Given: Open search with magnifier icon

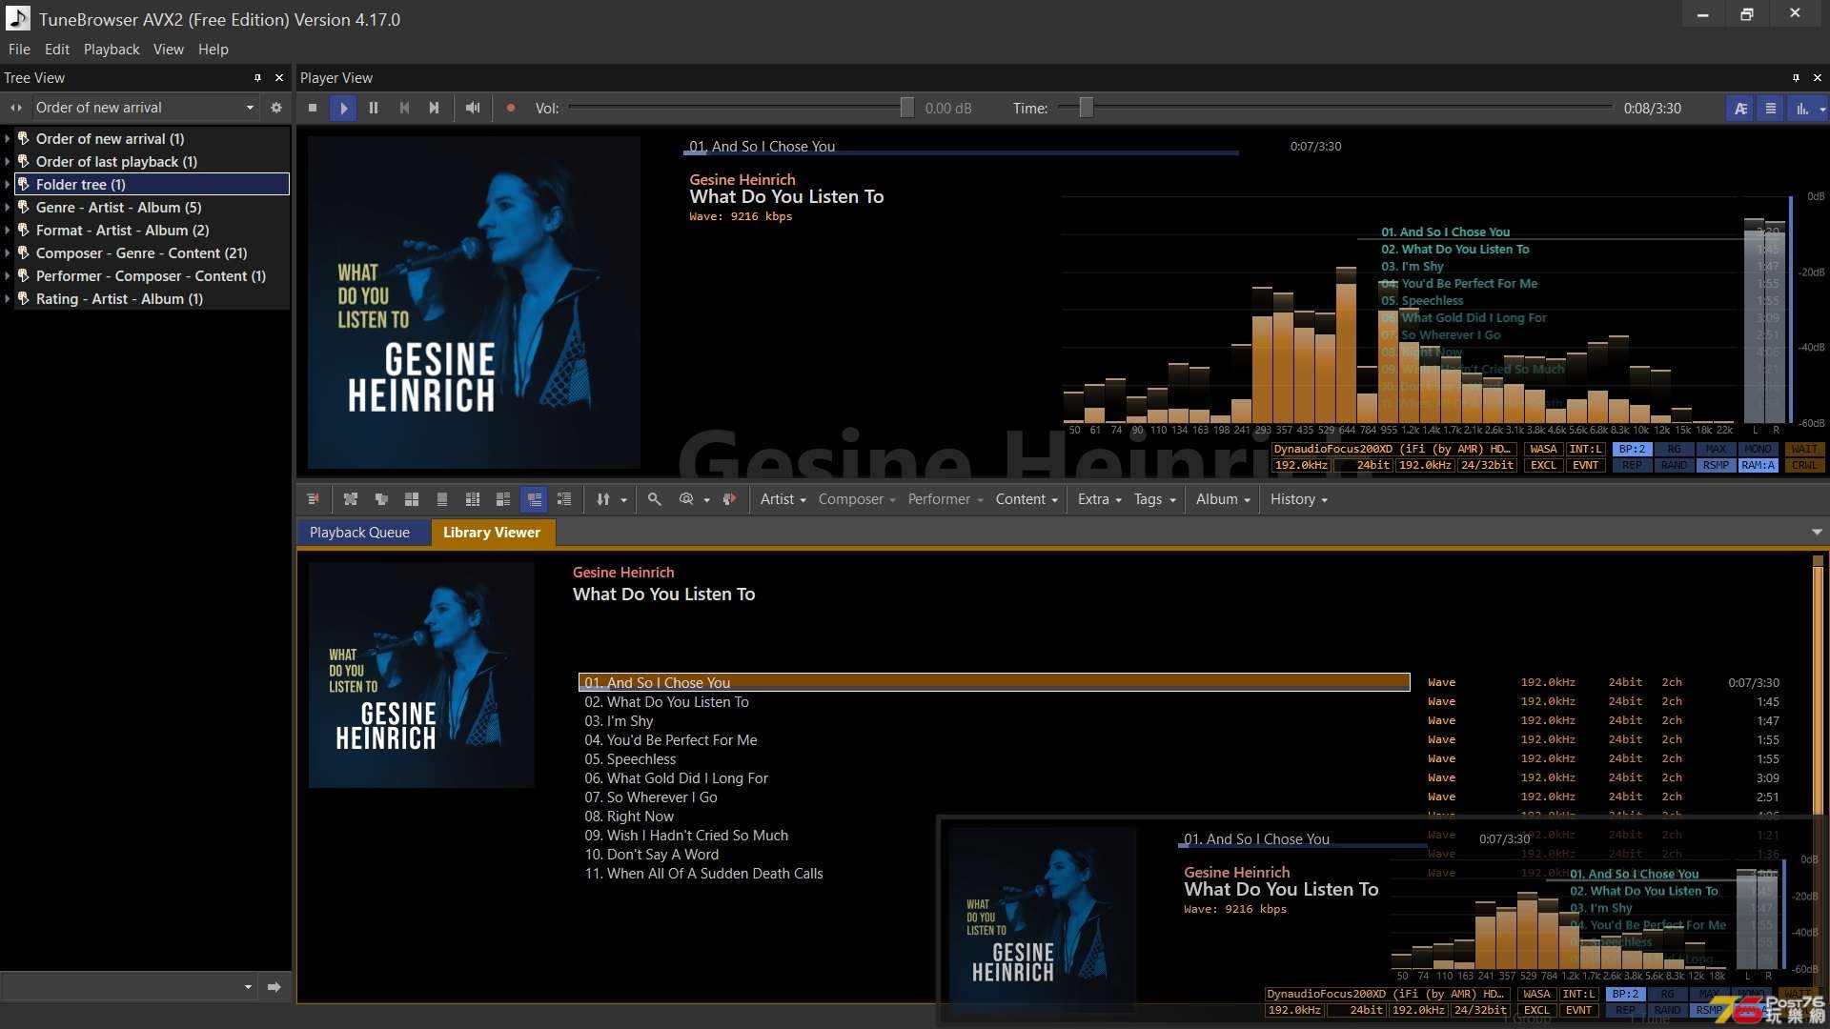Looking at the screenshot, I should [x=655, y=499].
